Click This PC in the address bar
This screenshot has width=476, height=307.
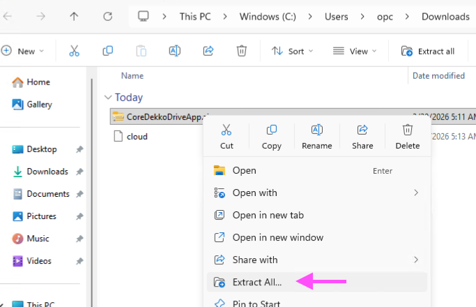(x=195, y=17)
